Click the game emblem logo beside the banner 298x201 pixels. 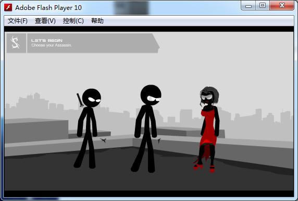click(16, 43)
